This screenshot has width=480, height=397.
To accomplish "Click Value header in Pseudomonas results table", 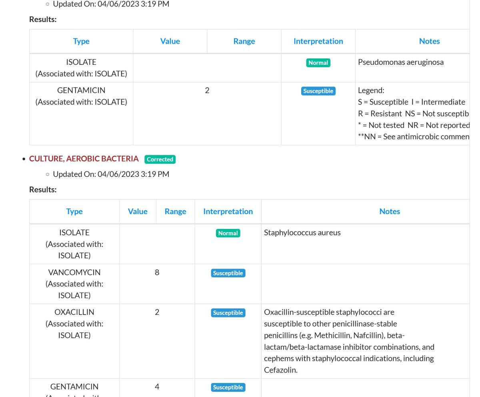I will (170, 41).
